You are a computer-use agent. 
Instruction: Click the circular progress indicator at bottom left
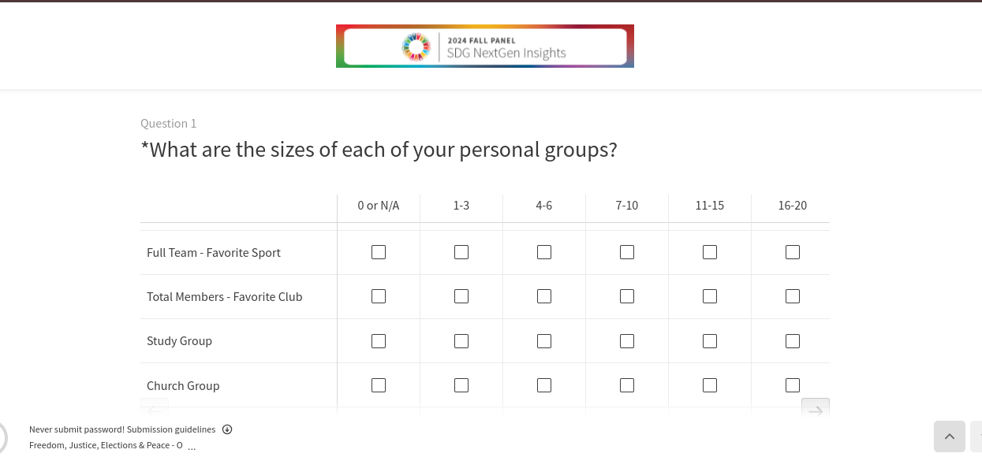(x=2, y=437)
